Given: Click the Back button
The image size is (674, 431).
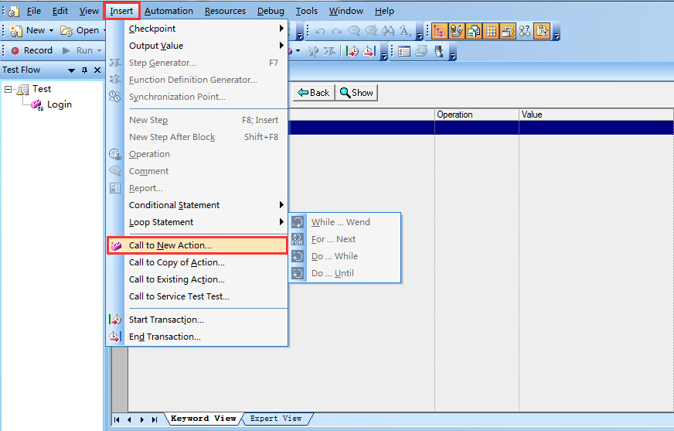Looking at the screenshot, I should click(314, 93).
